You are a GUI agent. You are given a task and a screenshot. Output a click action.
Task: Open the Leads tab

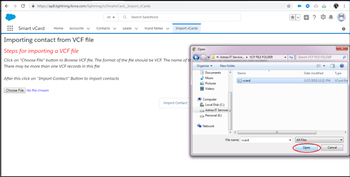(x=127, y=28)
